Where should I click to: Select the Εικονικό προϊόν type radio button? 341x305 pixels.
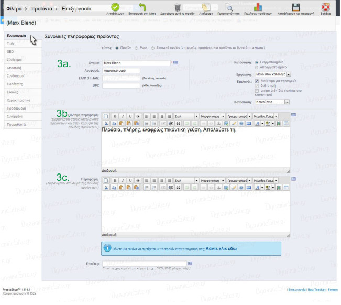(x=153, y=48)
